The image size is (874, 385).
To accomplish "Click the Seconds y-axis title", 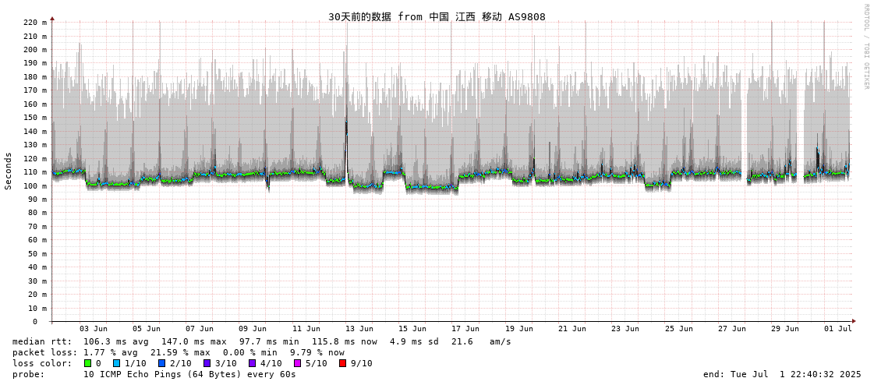I will (x=9, y=171).
